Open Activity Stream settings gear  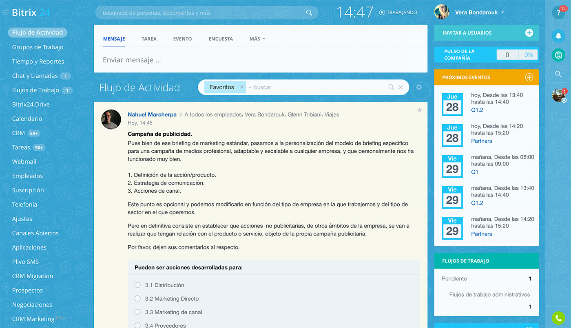coord(419,87)
